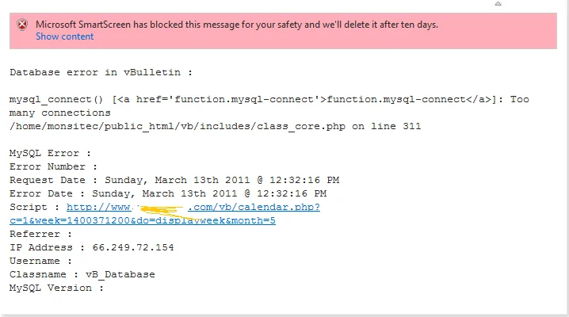Click the 'Error Number :' line
The height and width of the screenshot is (317, 569).
[x=54, y=166]
